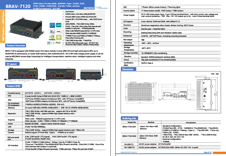This screenshot has width=226, height=156.
Task: Click the MEC System BARV Series side label
Action: pyautogui.click(x=3, y=26)
